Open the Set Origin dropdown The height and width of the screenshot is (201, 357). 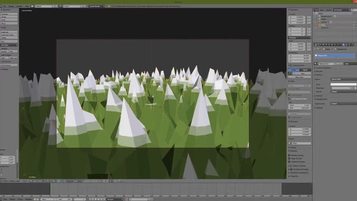(9, 45)
